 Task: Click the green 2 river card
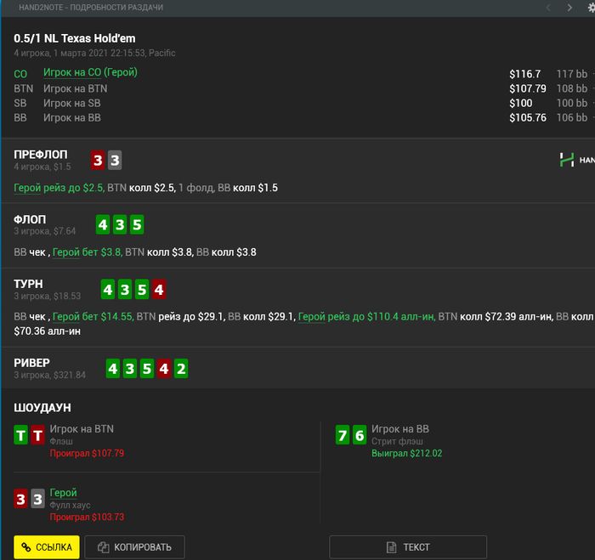pyautogui.click(x=181, y=369)
